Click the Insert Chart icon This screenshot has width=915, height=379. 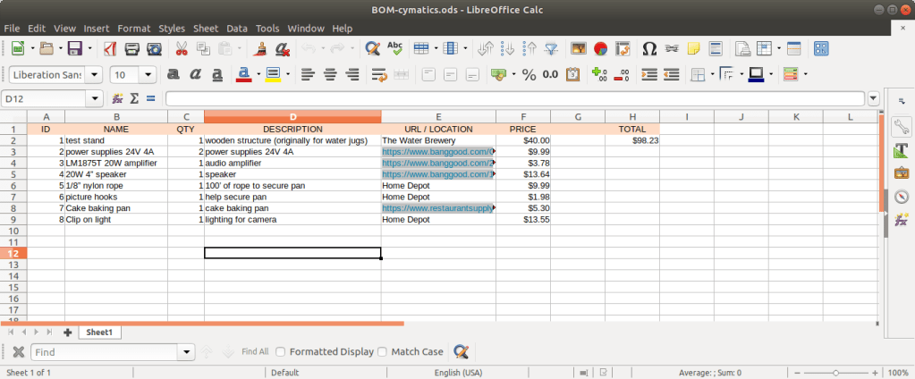[x=600, y=48]
